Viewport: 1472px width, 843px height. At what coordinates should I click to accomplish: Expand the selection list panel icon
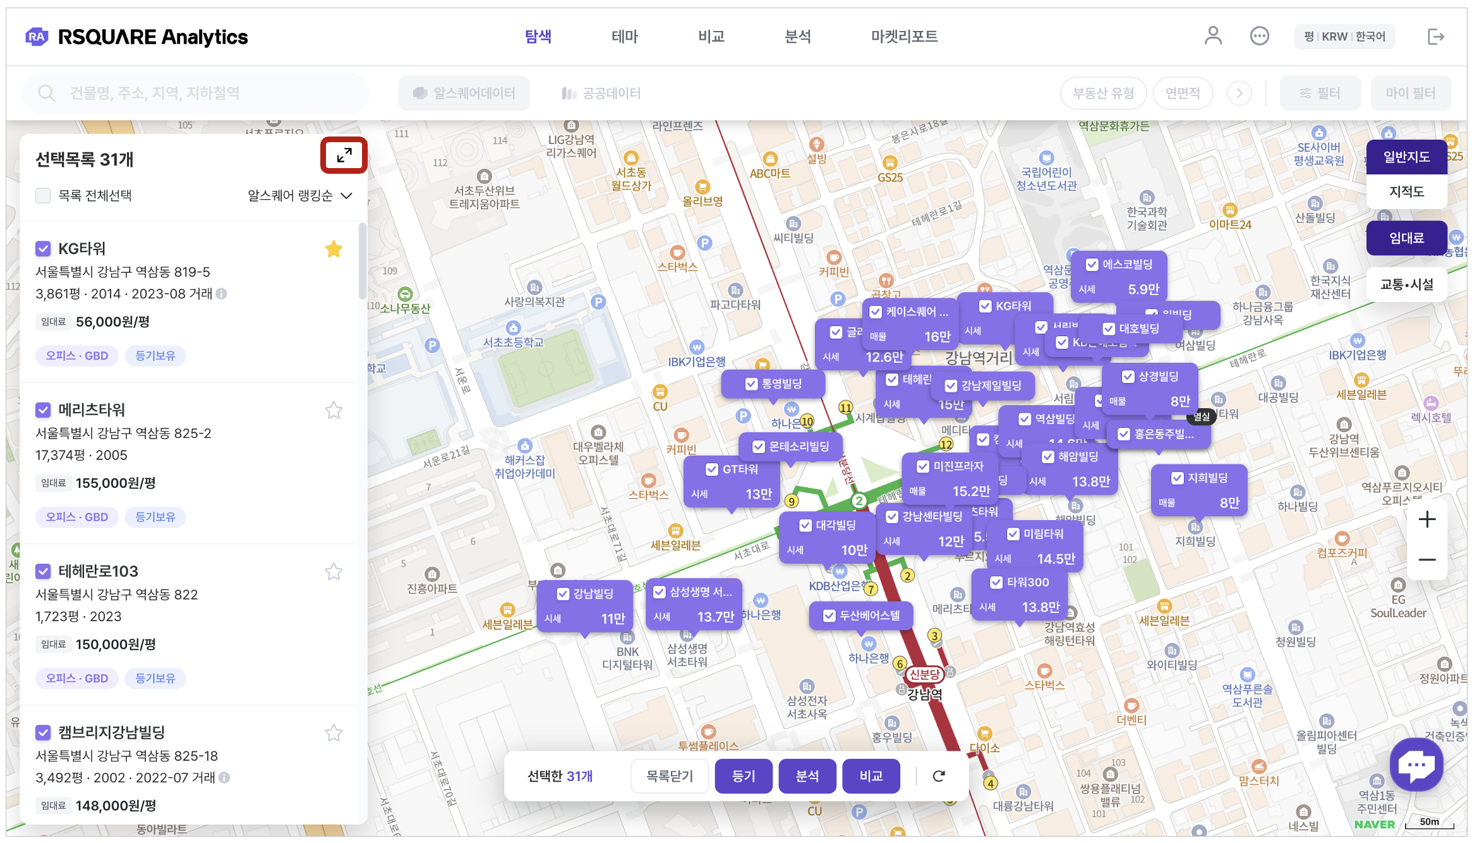coord(344,155)
